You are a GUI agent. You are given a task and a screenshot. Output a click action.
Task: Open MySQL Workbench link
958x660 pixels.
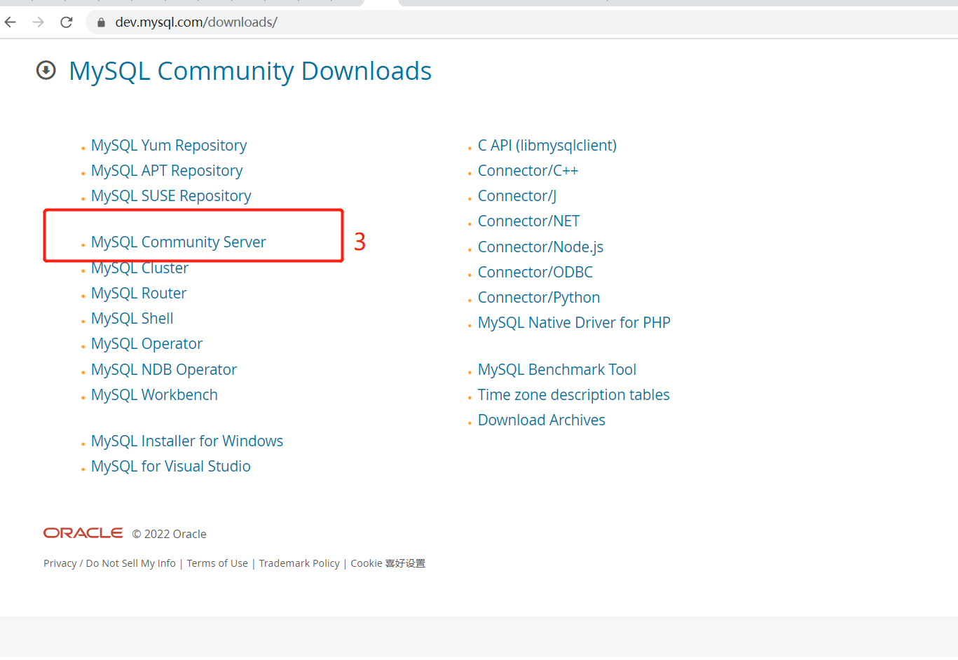click(154, 395)
